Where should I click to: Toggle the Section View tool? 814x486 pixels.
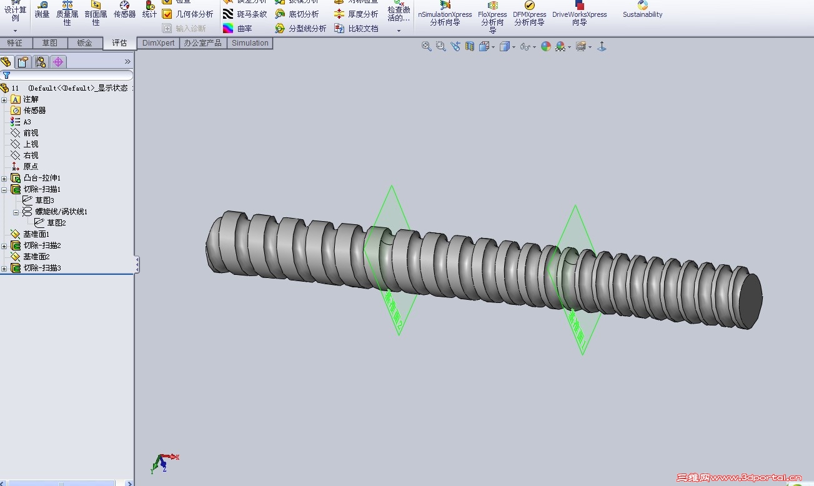click(470, 46)
